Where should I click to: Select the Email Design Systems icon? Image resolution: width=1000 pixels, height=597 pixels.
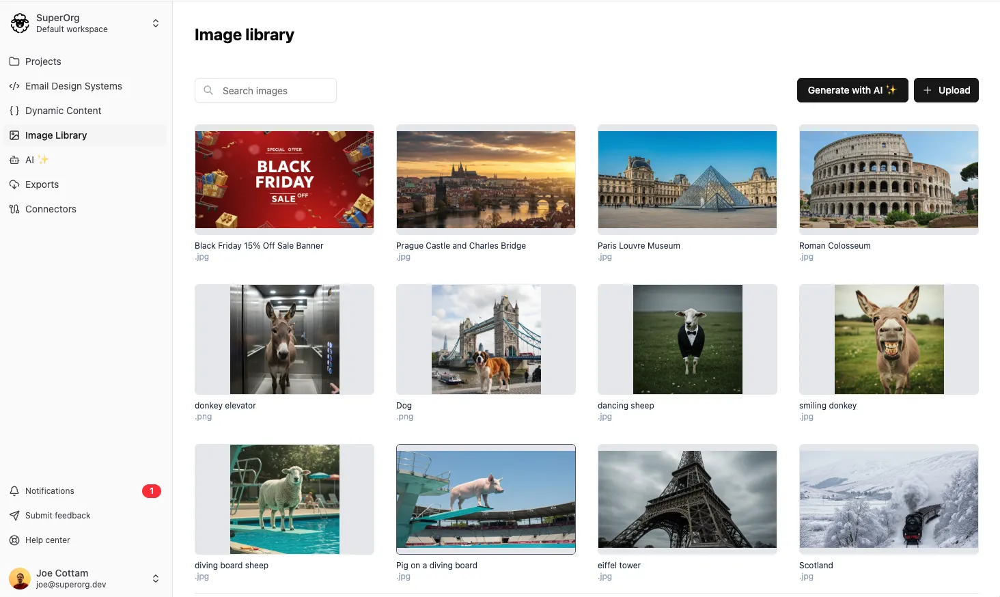pyautogui.click(x=14, y=86)
